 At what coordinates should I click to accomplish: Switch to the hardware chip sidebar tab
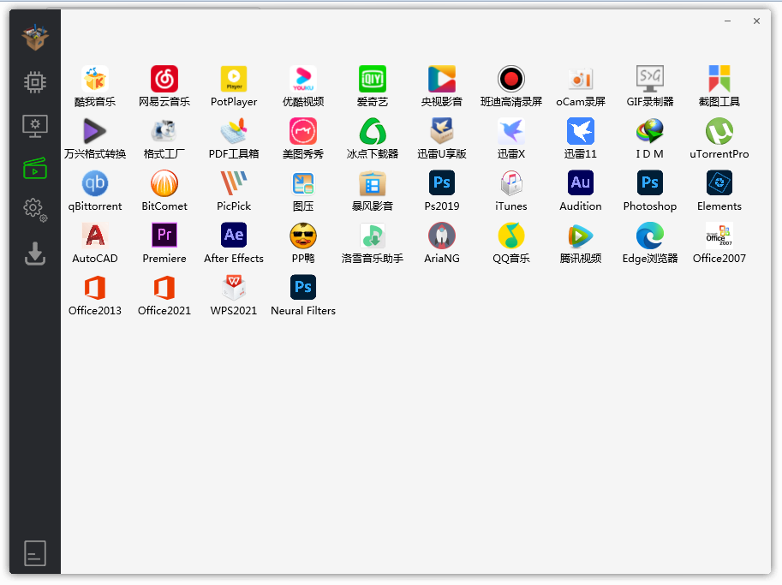[35, 83]
